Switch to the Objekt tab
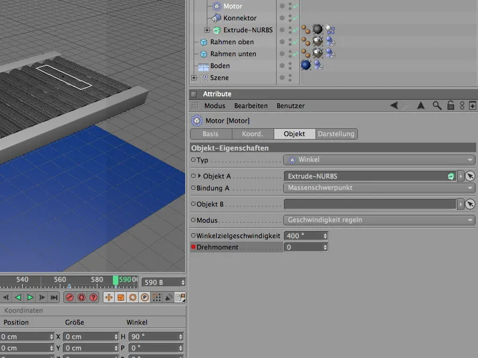Viewport: 478px width, 358px height. point(294,134)
